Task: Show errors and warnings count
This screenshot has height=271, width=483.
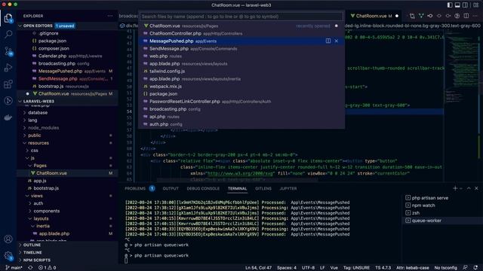Action: 47,268
